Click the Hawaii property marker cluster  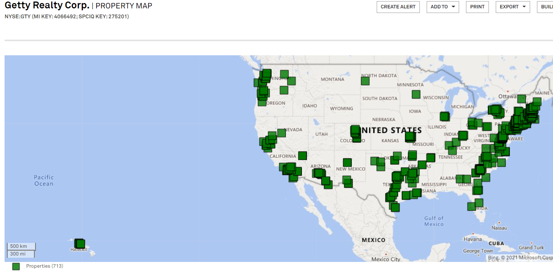79,244
